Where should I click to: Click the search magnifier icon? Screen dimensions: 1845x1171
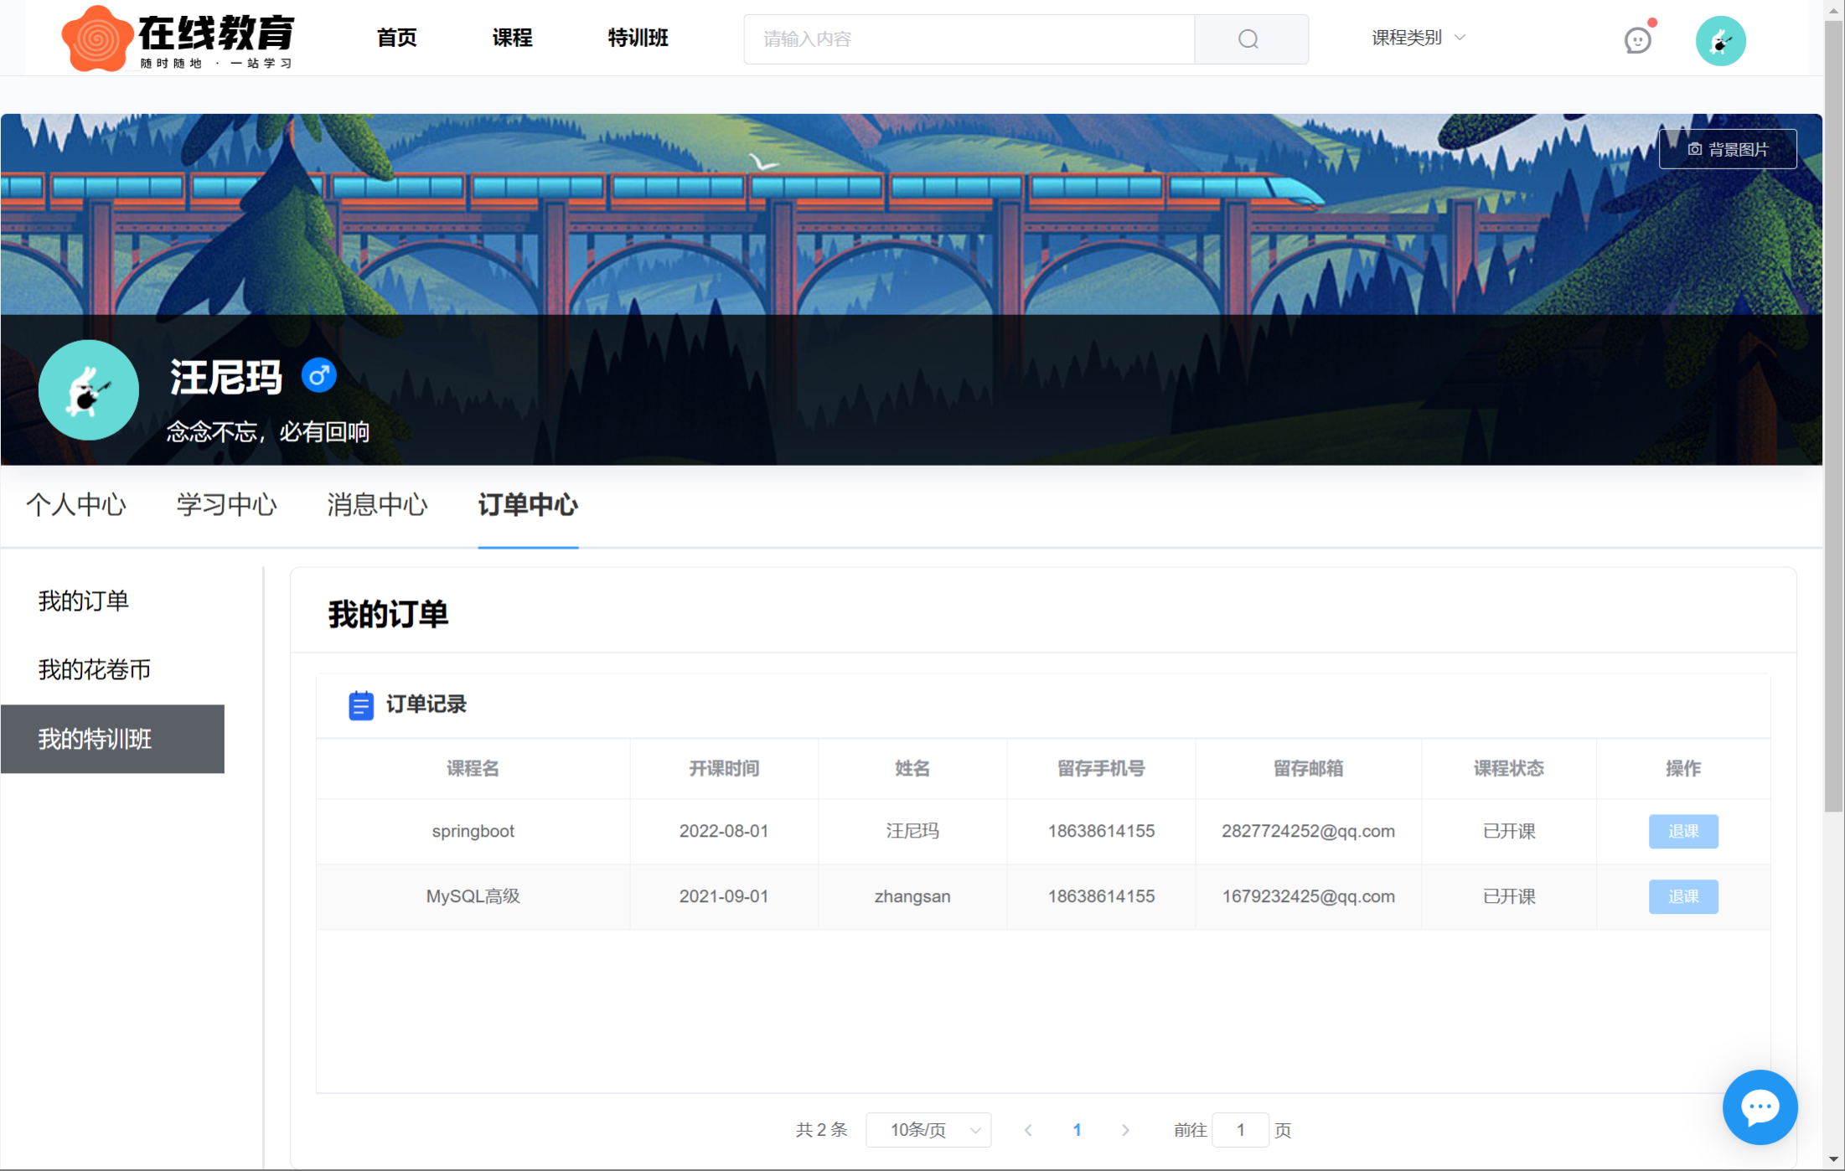[x=1248, y=39]
